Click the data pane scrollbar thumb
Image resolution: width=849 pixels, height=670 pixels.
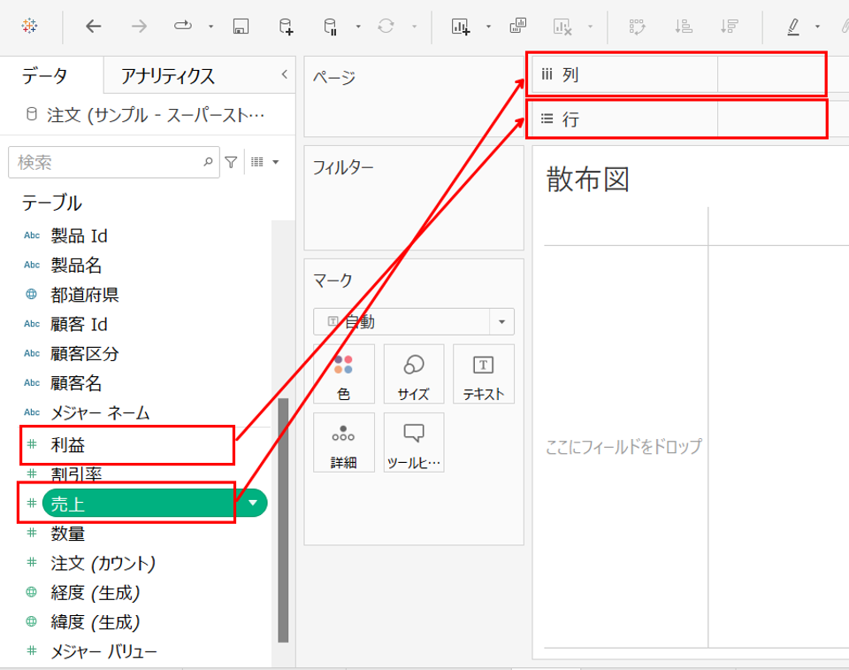point(283,520)
